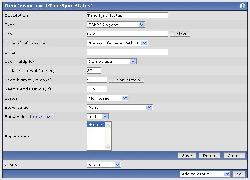Open the Status dropdown Monitored
Image resolution: width=250 pixels, height=180 pixels.
tap(107, 98)
